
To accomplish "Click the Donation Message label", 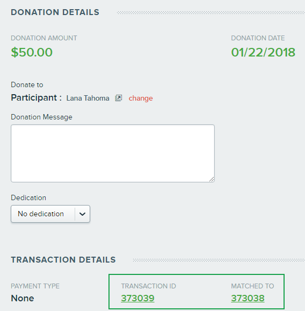I will 41,117.
